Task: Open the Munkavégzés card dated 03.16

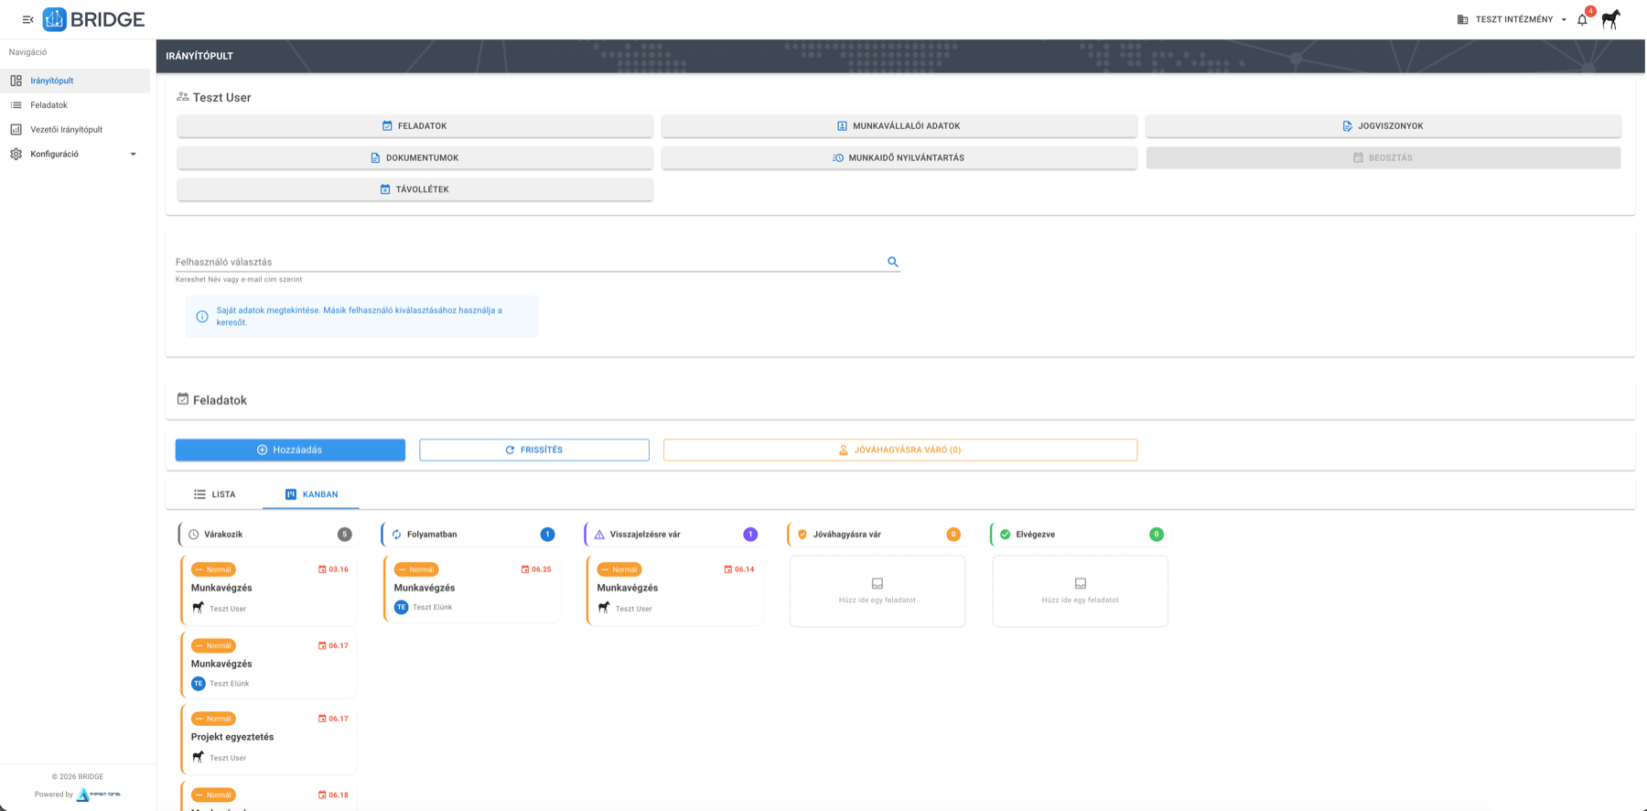Action: point(269,589)
